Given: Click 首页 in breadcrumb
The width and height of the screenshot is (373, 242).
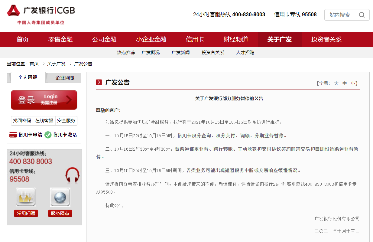Looking at the screenshot, I should point(34,64).
